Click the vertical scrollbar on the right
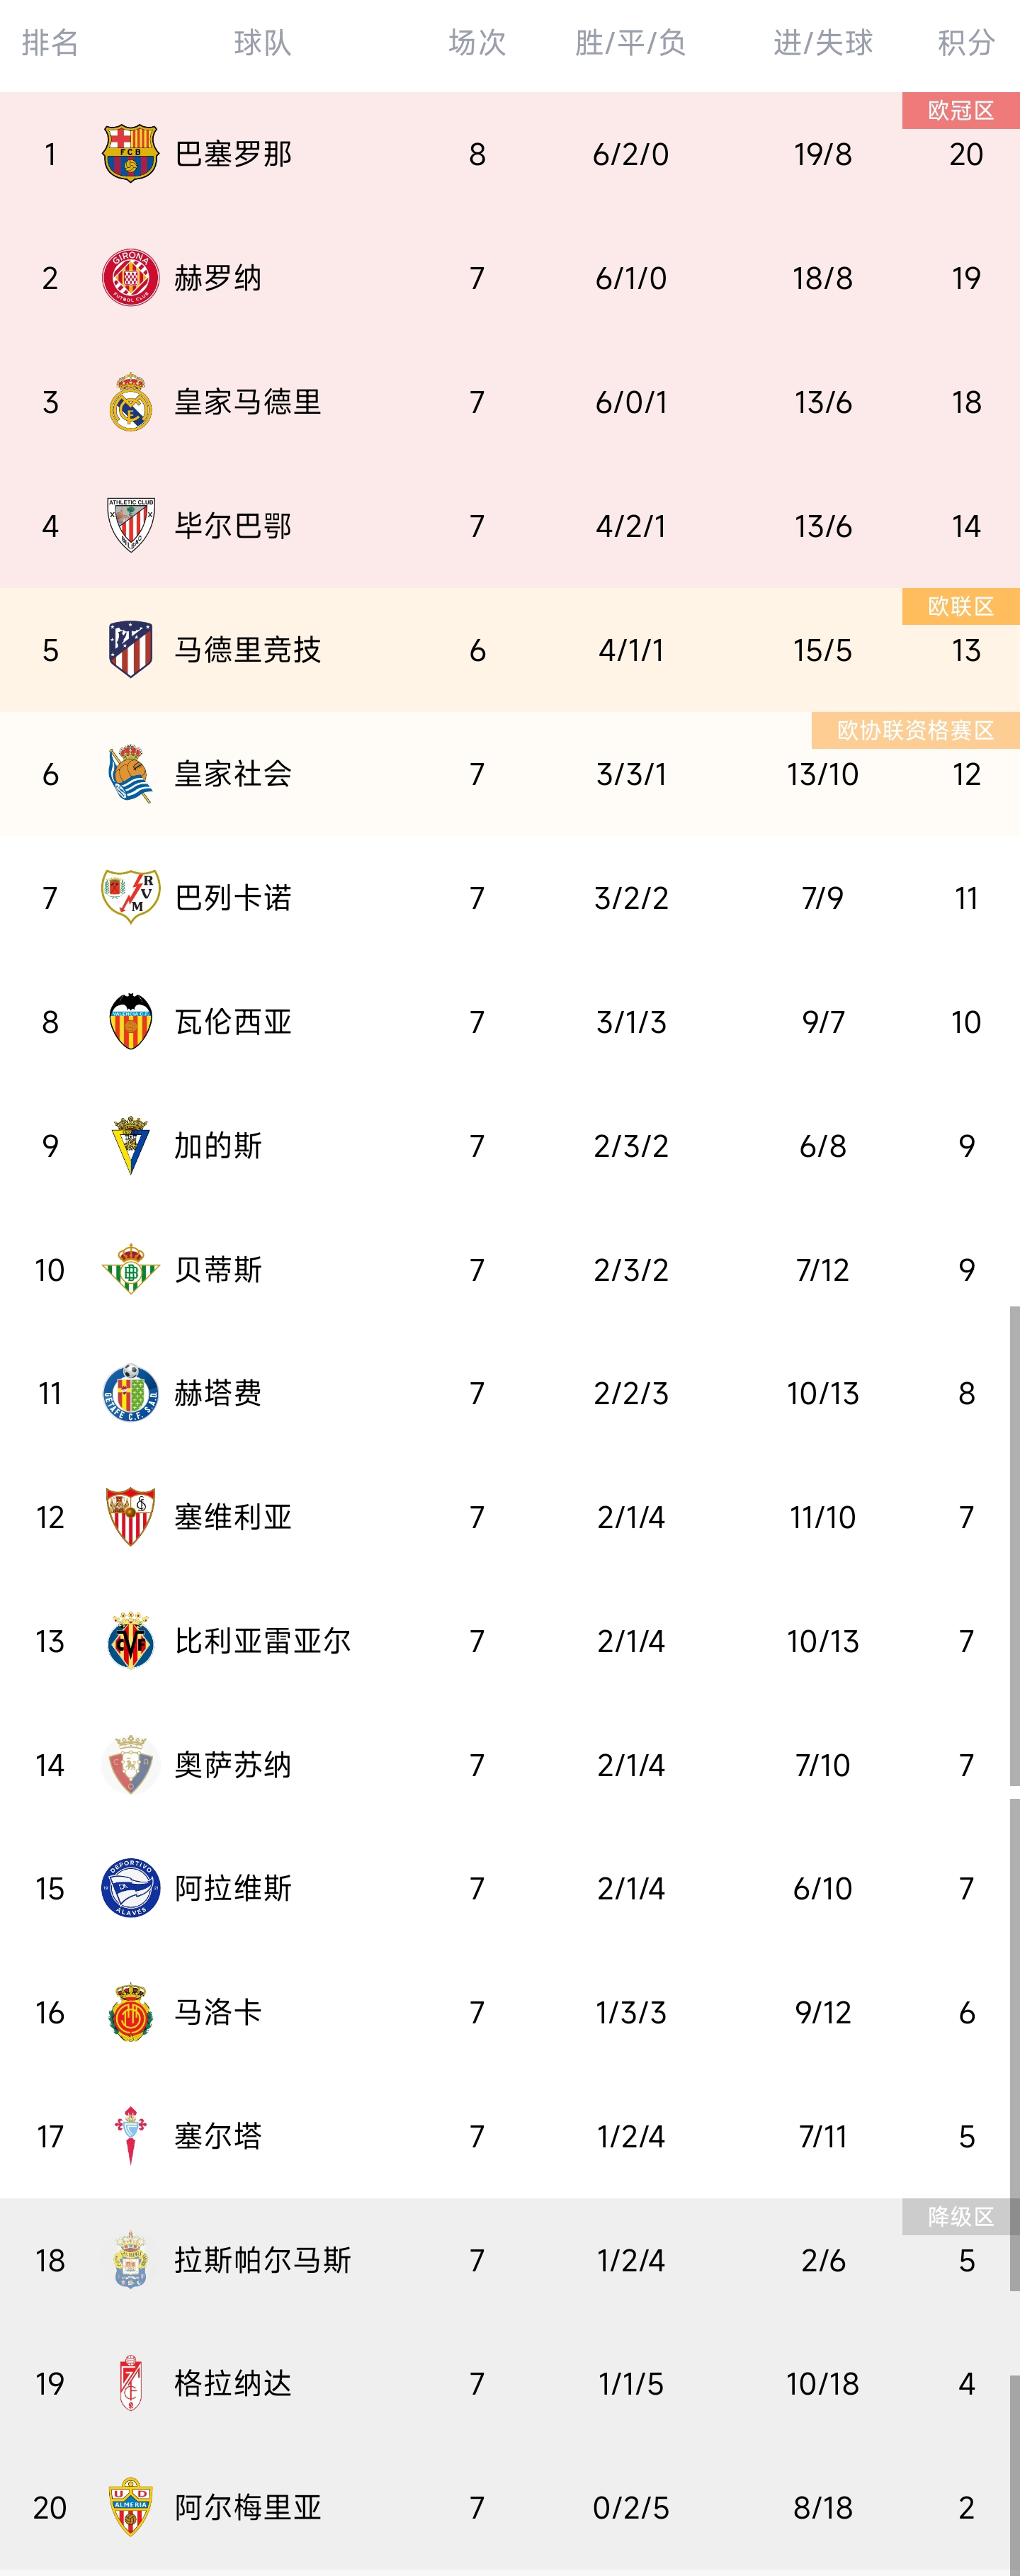1020x2576 pixels. (x=1014, y=1540)
